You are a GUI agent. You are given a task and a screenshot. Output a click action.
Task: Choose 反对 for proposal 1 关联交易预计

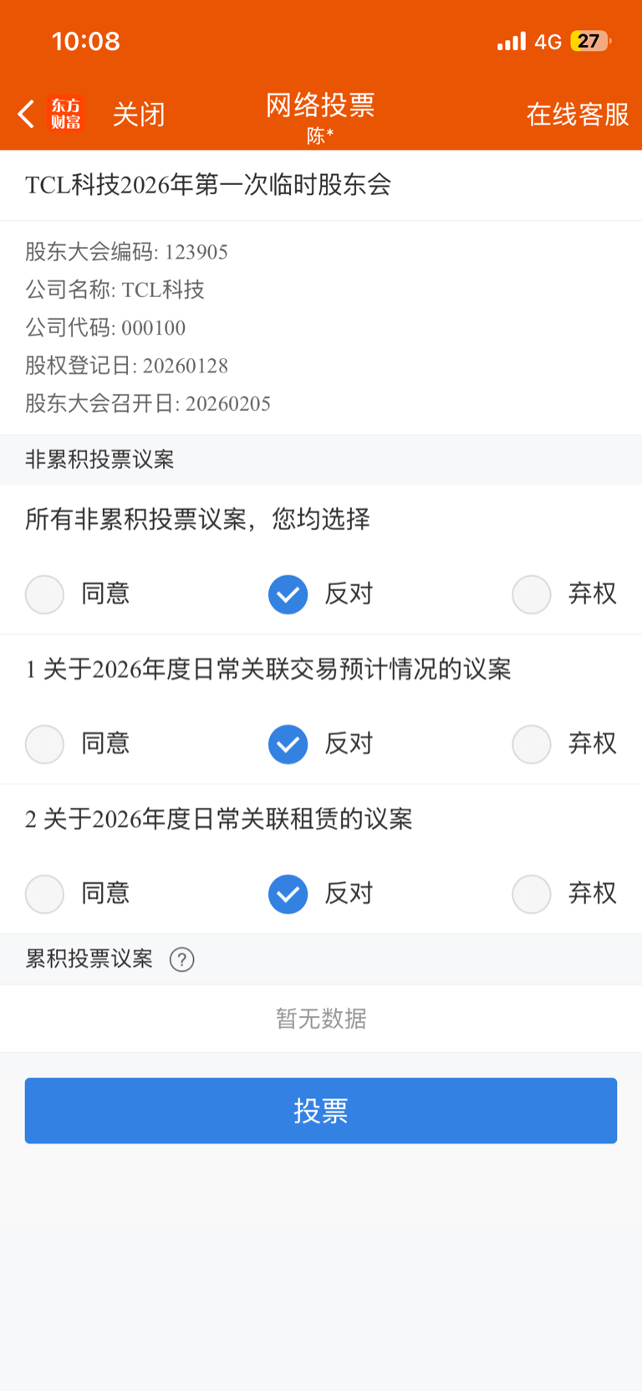click(x=288, y=744)
